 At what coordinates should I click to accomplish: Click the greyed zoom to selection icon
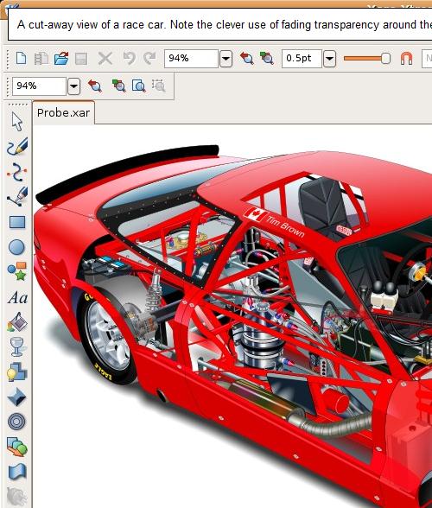pos(159,86)
